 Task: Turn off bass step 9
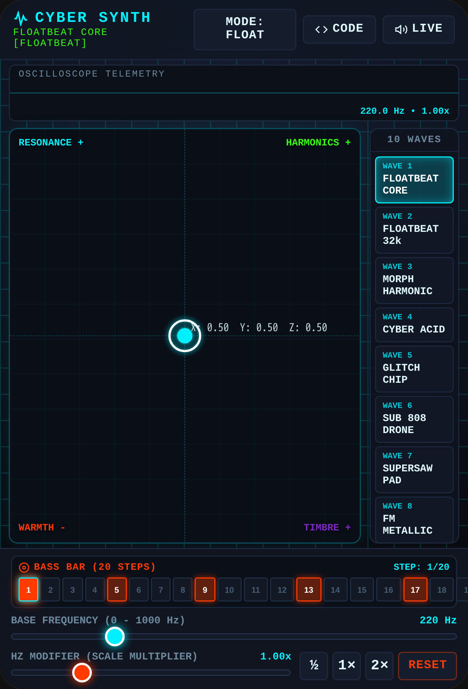pos(205,589)
